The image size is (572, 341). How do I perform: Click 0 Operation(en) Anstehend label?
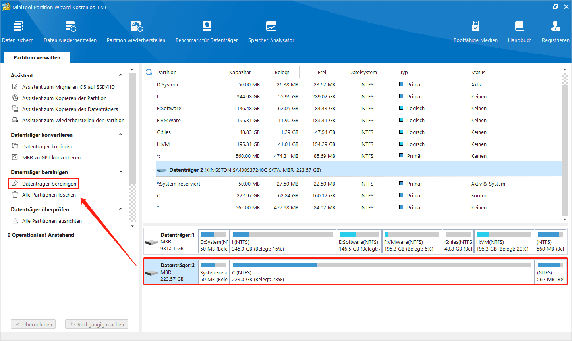point(41,235)
